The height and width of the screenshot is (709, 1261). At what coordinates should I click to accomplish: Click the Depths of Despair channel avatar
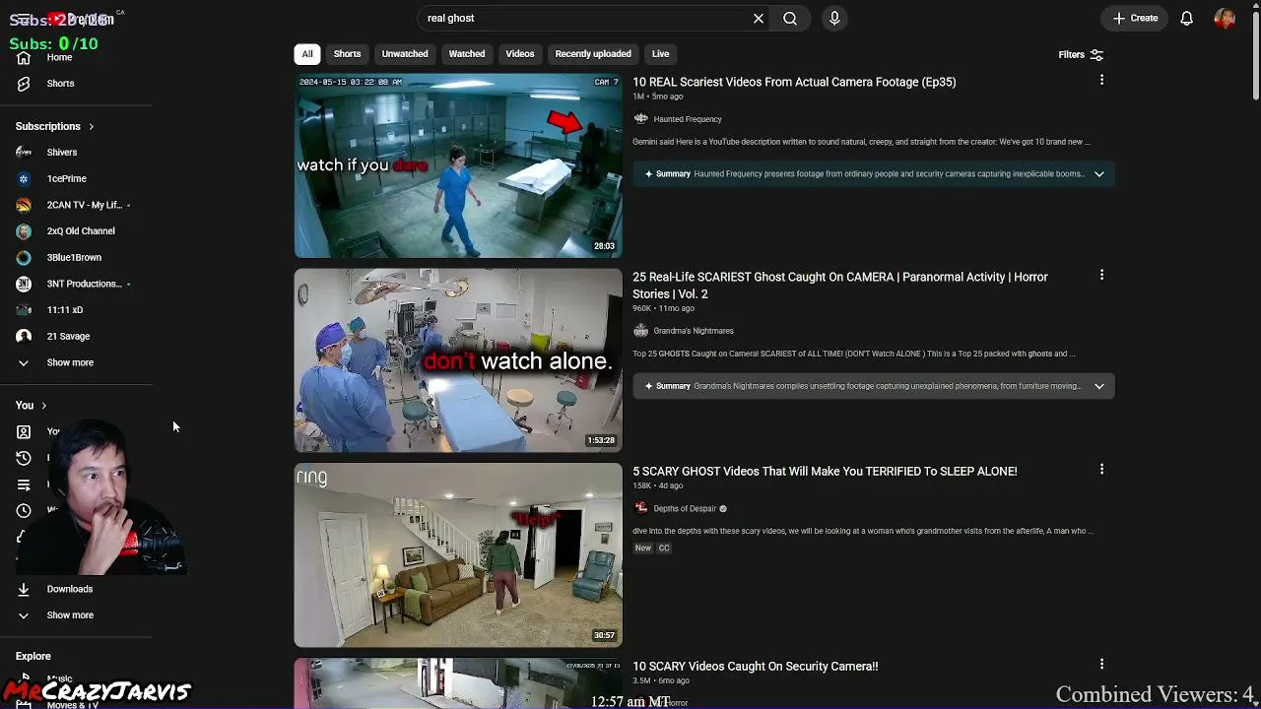pos(641,508)
